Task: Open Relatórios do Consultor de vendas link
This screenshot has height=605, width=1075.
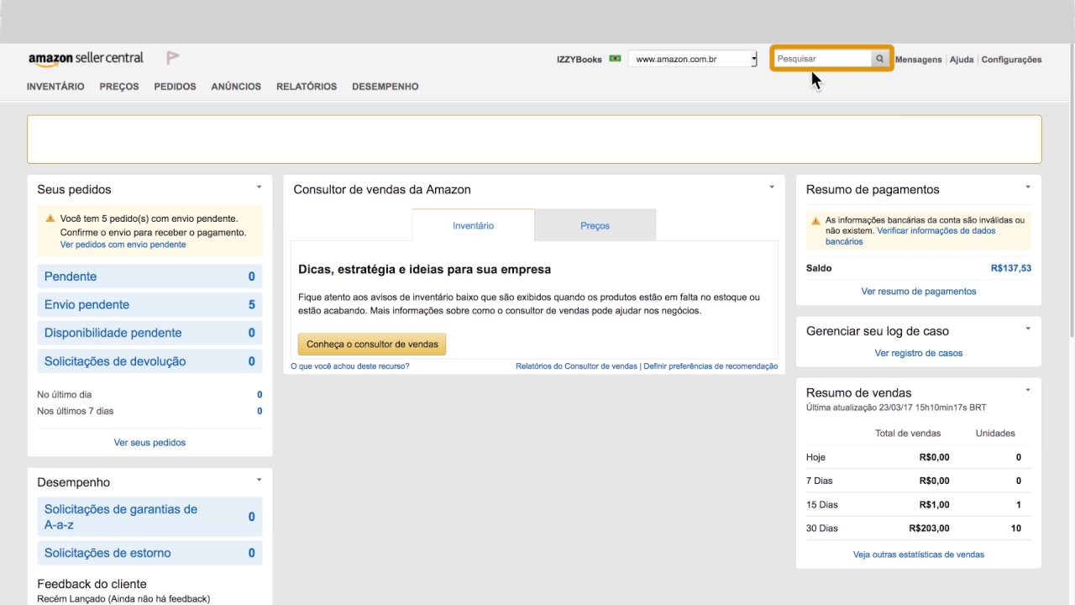Action: (576, 366)
